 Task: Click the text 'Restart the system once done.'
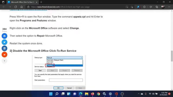pyautogui.click(x=26, y=43)
